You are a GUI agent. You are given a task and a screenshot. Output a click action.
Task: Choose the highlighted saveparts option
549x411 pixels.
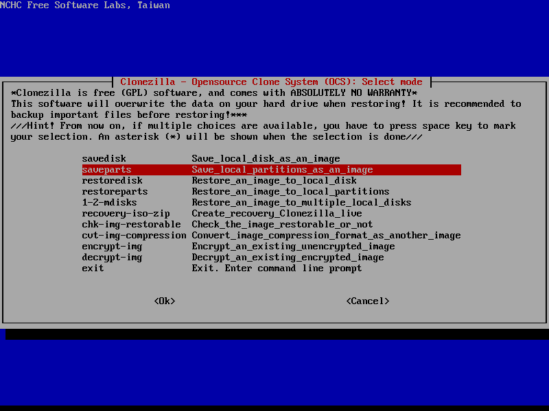pyautogui.click(x=271, y=169)
